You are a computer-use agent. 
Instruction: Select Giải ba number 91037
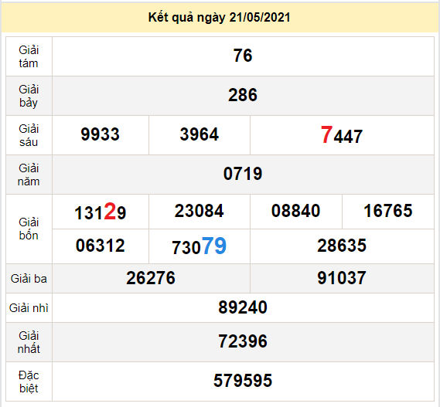click(342, 278)
